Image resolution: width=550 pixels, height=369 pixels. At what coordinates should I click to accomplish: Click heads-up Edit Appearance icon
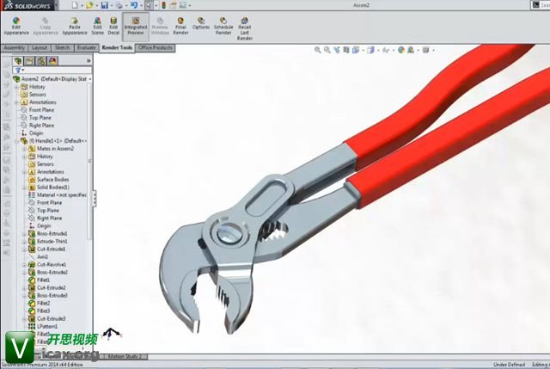tap(401, 50)
